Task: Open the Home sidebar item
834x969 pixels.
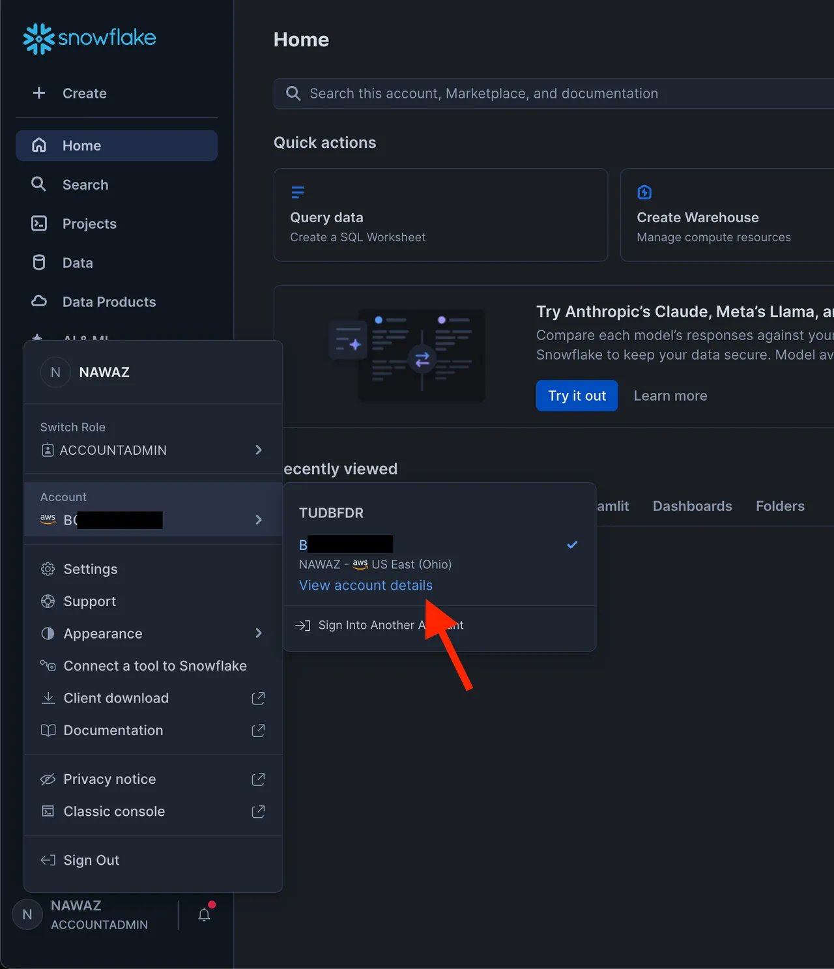Action: pos(117,145)
